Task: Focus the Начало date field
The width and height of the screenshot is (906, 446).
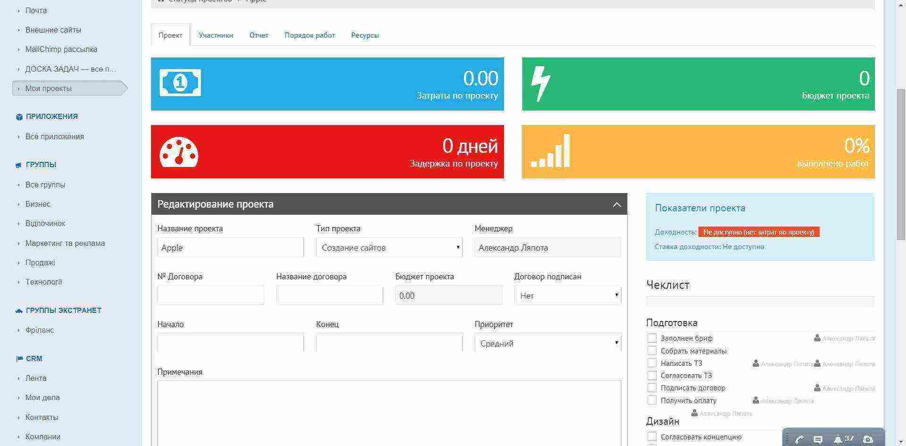Action: click(231, 343)
